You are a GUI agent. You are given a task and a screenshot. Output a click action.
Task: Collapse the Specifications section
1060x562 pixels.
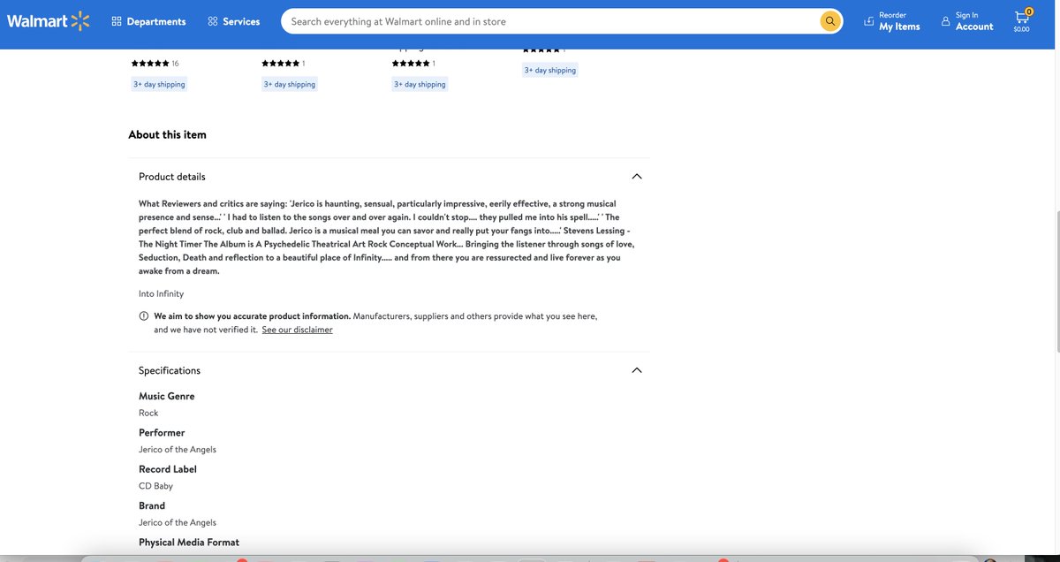(637, 370)
